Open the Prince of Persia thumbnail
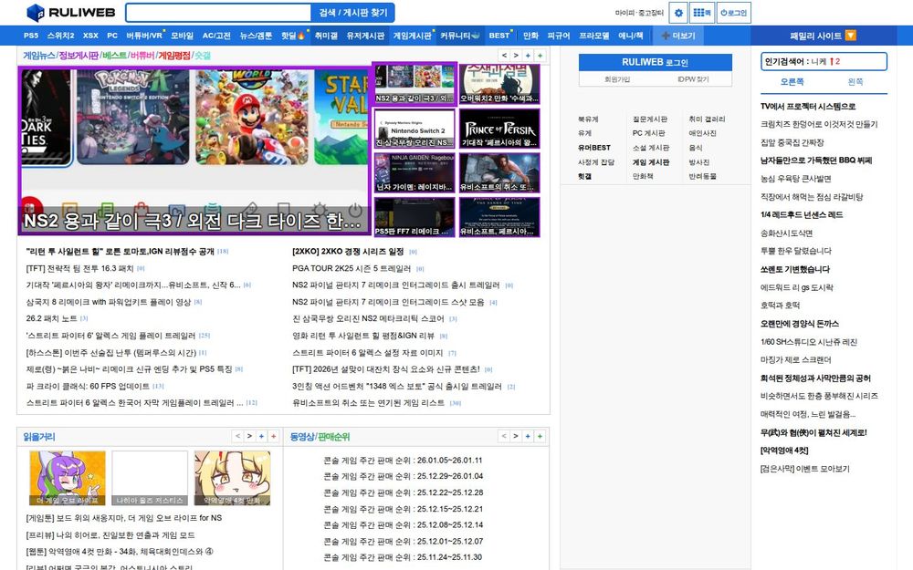The height and width of the screenshot is (570, 913). click(x=499, y=129)
